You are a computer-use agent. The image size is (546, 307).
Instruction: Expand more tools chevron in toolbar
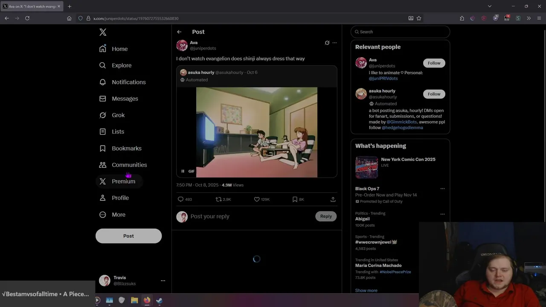tap(529, 18)
